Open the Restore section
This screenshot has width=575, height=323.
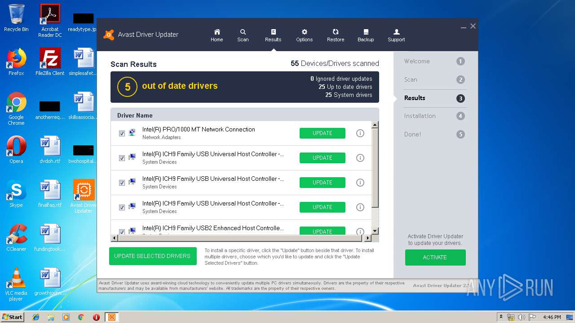click(336, 35)
